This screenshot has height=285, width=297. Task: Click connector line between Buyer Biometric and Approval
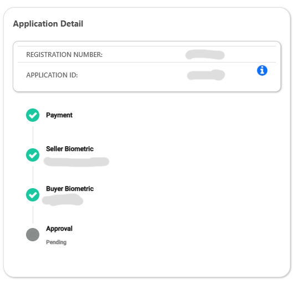point(33,215)
